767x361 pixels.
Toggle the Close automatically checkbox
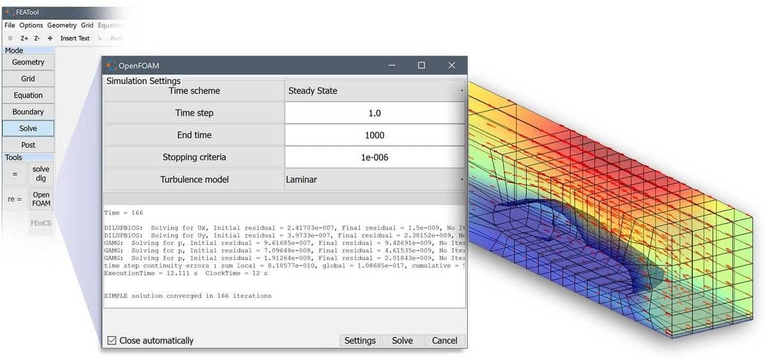[112, 341]
